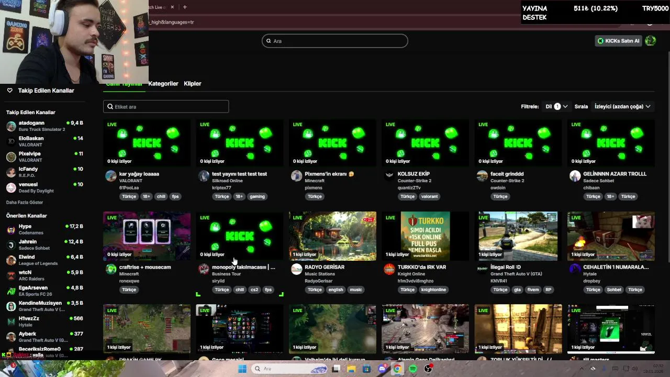Image resolution: width=670 pixels, height=377 pixels.
Task: Open the Windows Start menu
Action: tap(242, 369)
